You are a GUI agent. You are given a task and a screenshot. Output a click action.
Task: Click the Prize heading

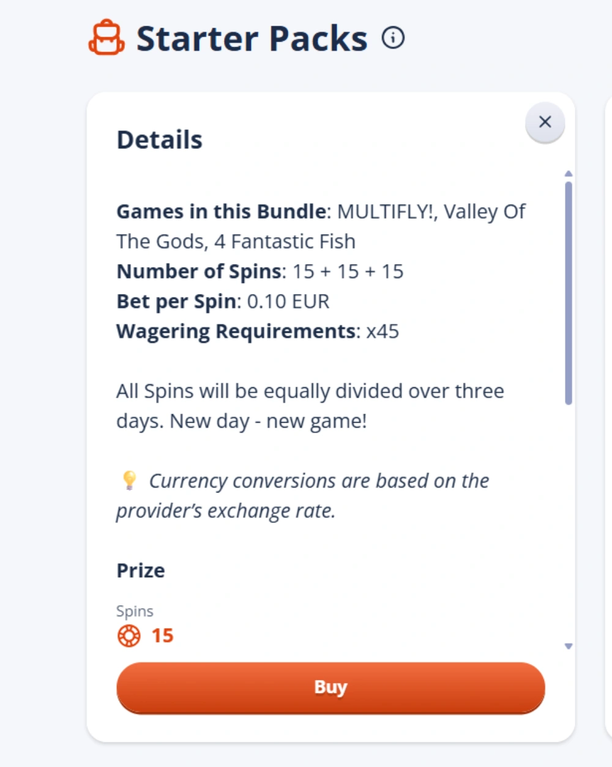pos(141,570)
